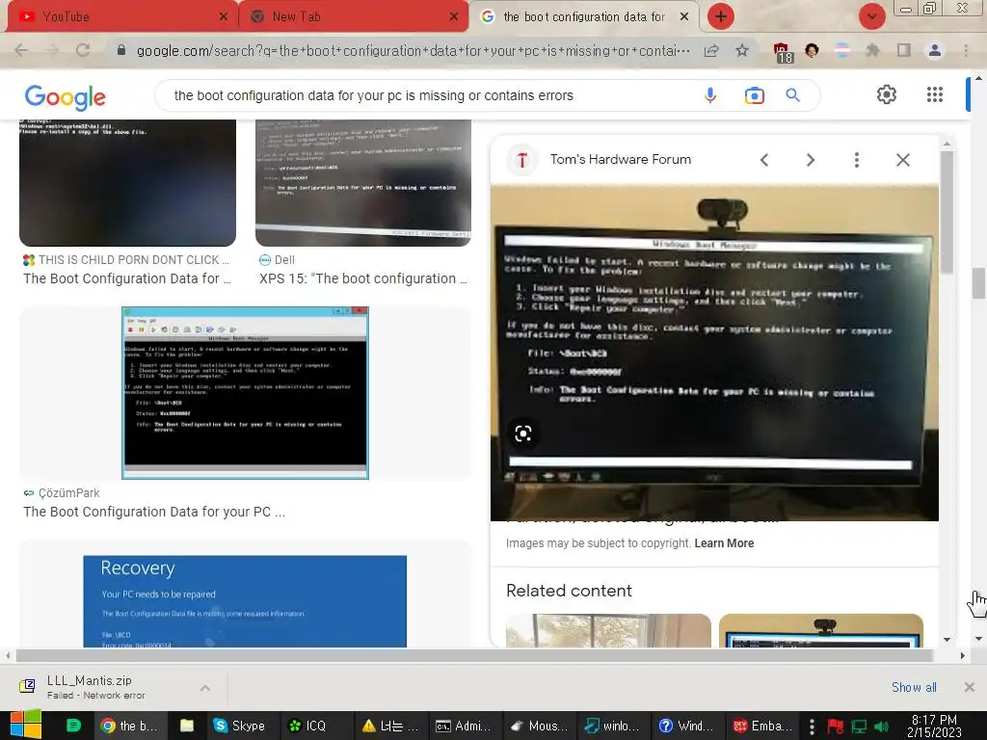Open the Chrome profile avatar
The width and height of the screenshot is (987, 740).
point(935,50)
